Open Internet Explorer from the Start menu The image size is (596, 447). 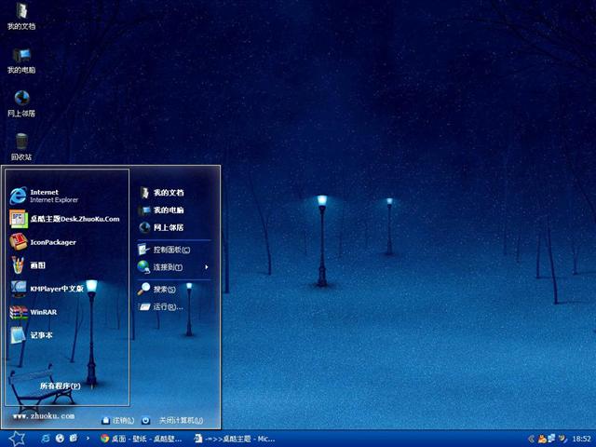click(x=47, y=196)
